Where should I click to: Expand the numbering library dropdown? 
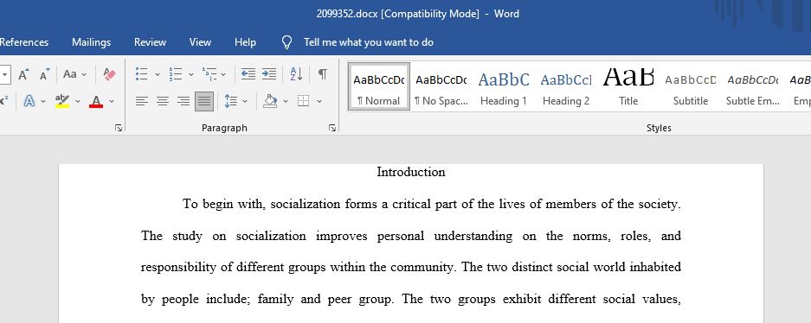click(191, 74)
